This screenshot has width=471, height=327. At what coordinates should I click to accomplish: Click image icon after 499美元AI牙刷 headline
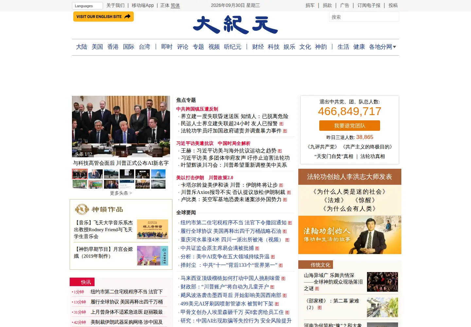click(277, 304)
